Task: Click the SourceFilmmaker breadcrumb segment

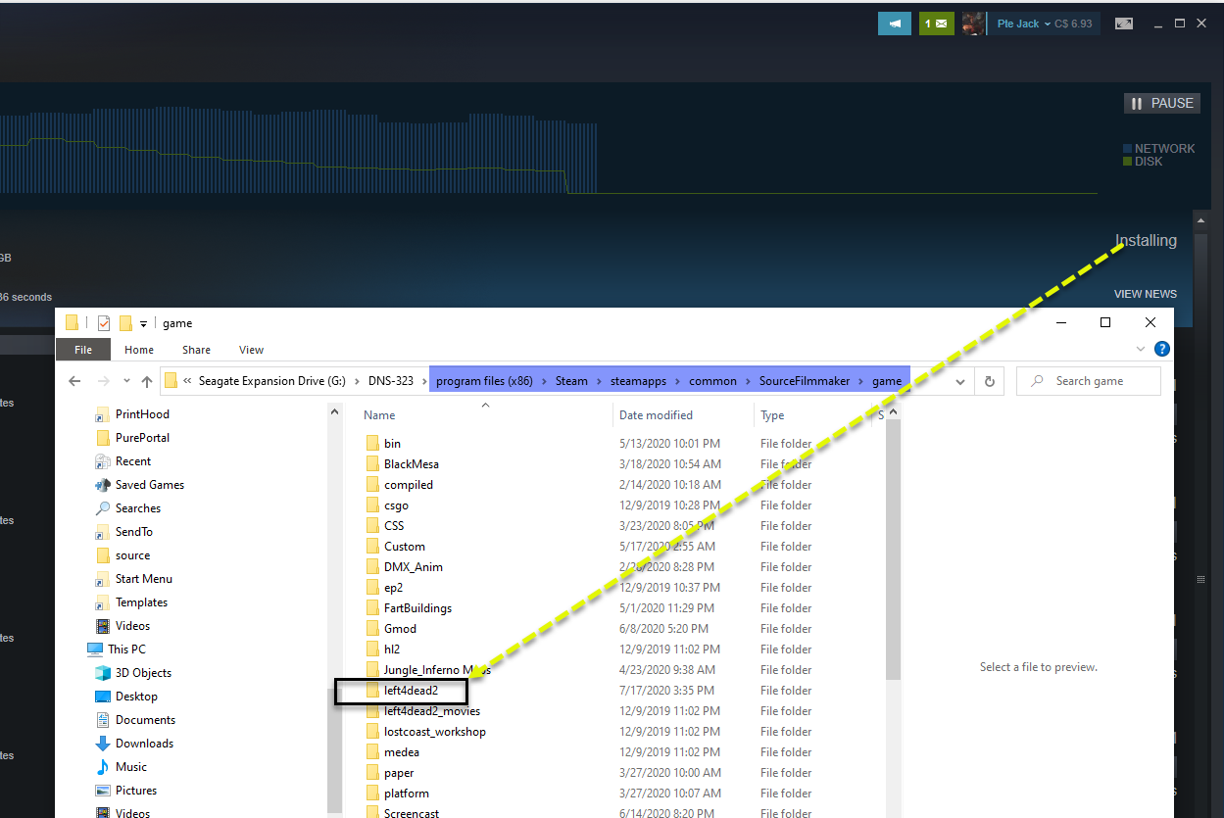Action: (805, 381)
